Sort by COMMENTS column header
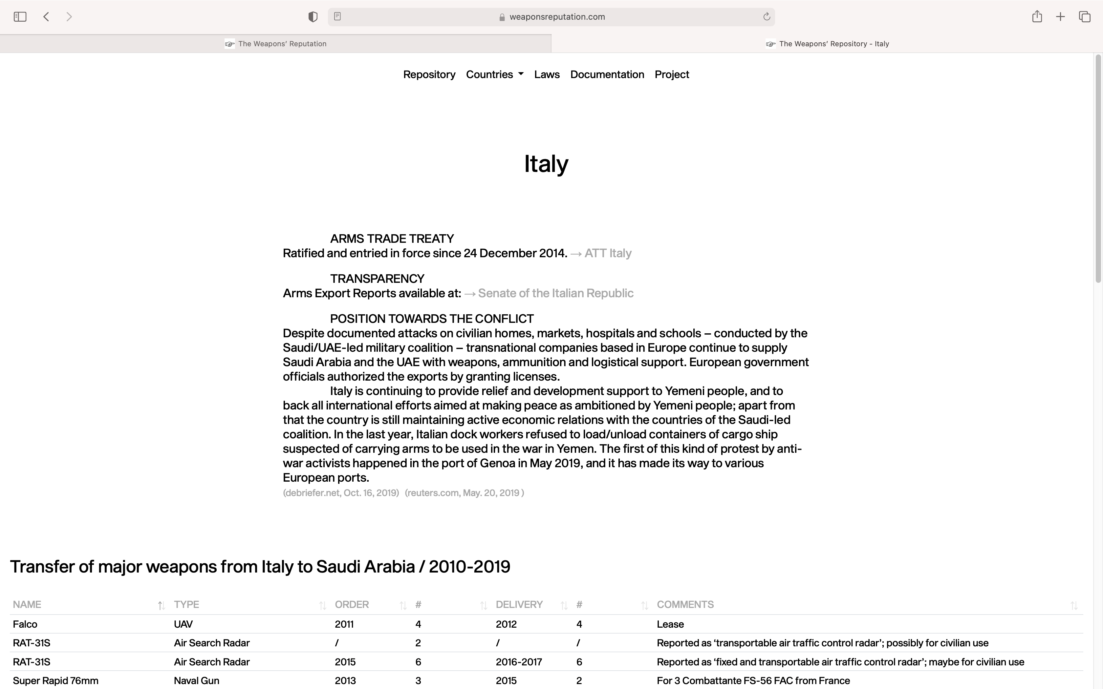Screen dimensions: 1103x689 (684, 604)
